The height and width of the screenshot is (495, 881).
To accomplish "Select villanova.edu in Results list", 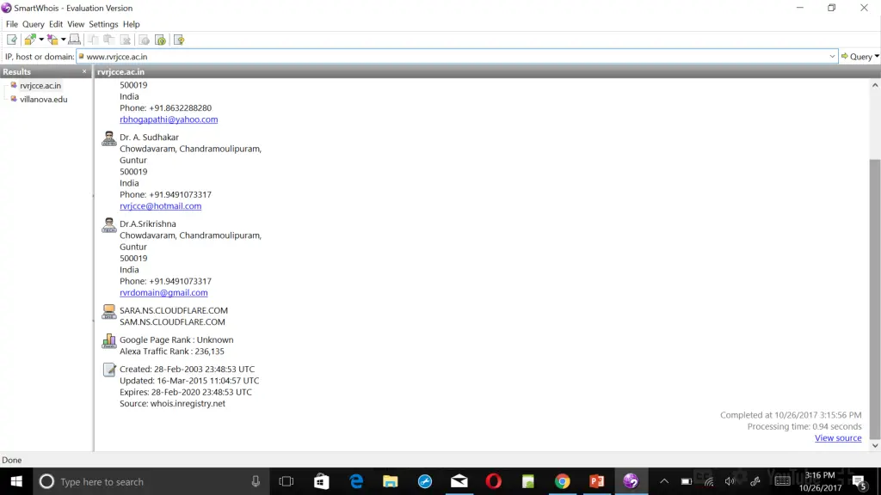I will pos(44,100).
